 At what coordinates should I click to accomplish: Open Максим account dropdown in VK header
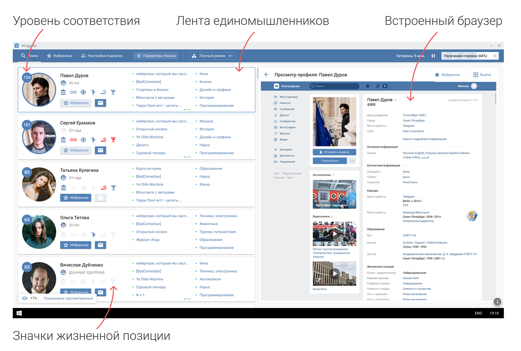click(x=472, y=86)
